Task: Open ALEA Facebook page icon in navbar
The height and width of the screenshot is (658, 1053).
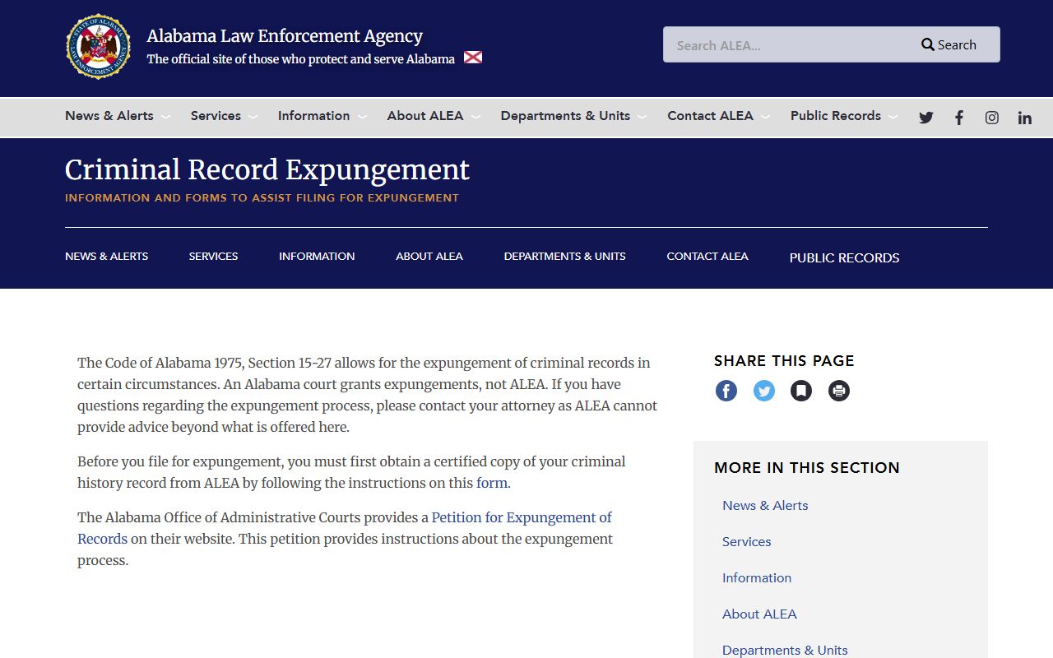Action: pos(959,118)
